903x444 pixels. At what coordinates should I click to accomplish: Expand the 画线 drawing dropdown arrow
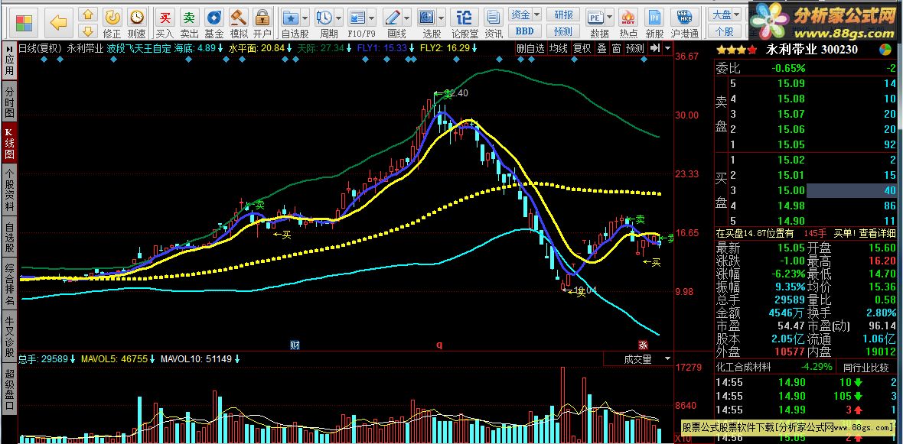pos(406,16)
